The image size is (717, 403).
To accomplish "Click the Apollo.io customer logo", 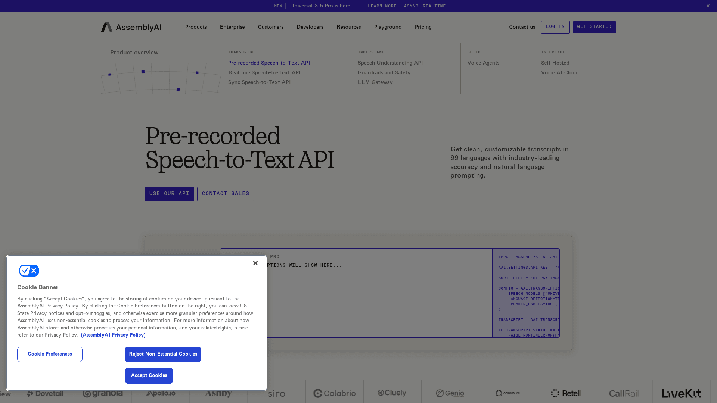I will [x=161, y=393].
